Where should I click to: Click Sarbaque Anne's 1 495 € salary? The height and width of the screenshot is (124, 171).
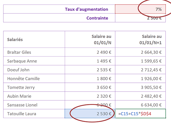click(x=90, y=61)
